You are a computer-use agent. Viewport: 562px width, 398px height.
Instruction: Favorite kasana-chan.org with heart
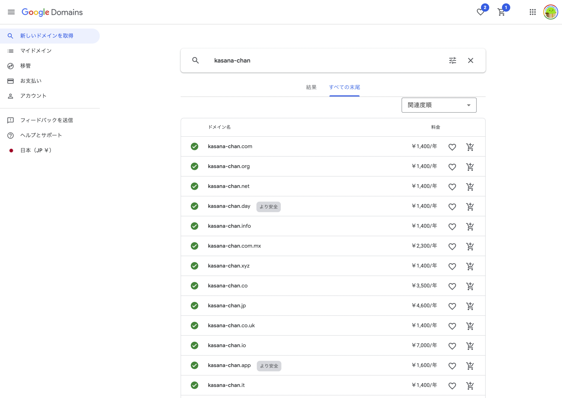452,167
